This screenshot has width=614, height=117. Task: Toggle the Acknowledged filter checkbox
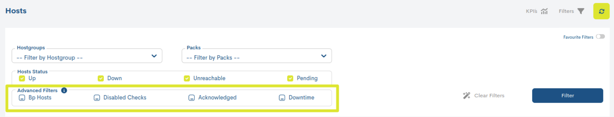click(192, 98)
